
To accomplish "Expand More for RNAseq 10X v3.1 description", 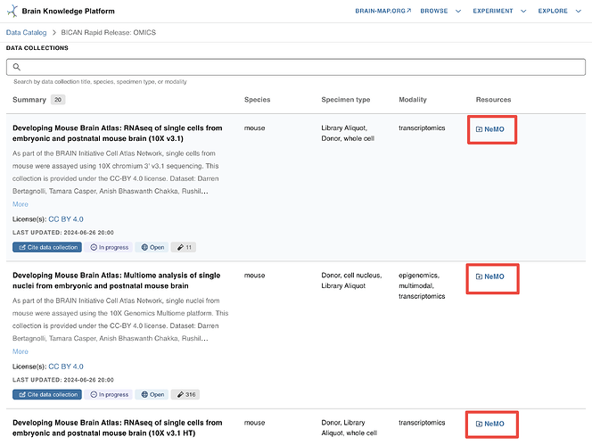I will pos(21,204).
